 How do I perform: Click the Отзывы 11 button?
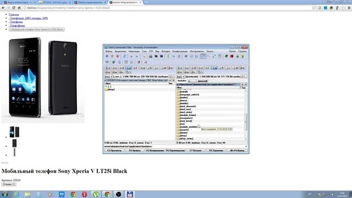coord(9,184)
